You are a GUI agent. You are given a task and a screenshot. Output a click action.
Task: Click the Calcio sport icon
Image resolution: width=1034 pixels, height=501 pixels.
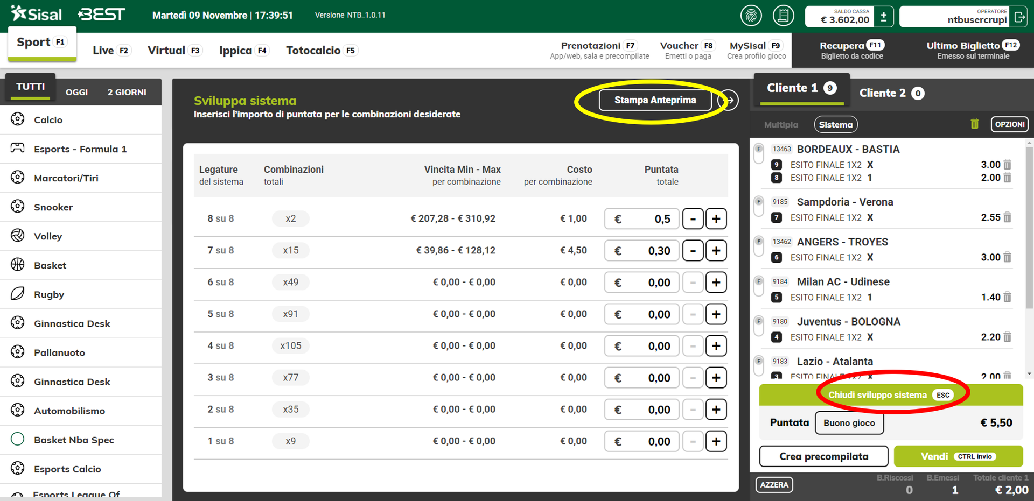[18, 119]
